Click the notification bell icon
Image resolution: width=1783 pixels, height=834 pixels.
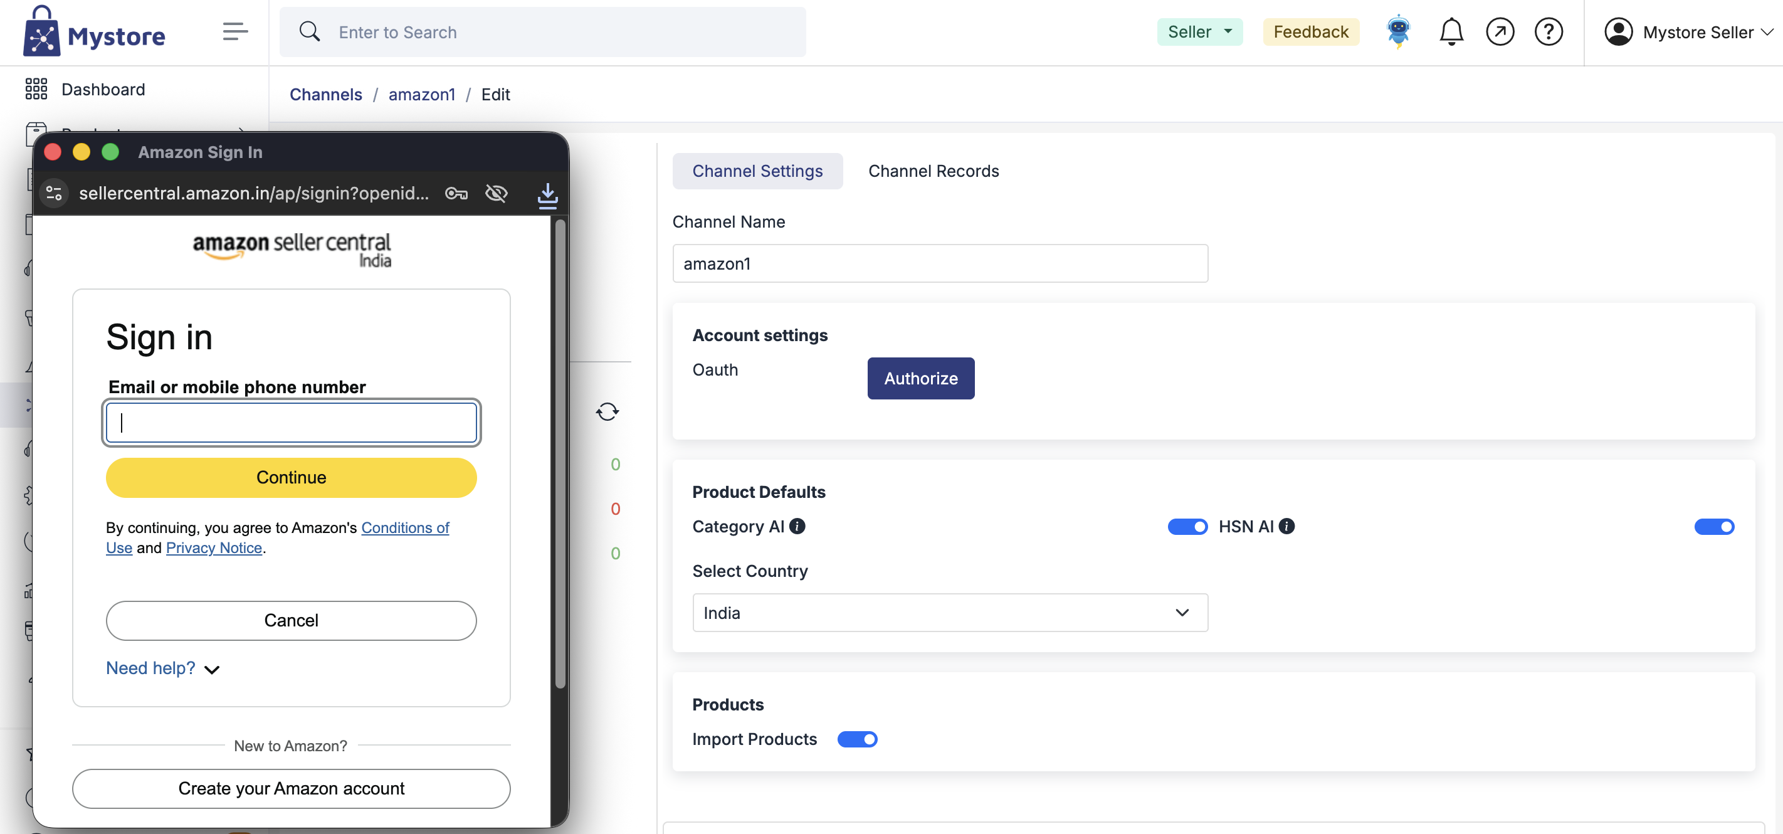click(1451, 32)
